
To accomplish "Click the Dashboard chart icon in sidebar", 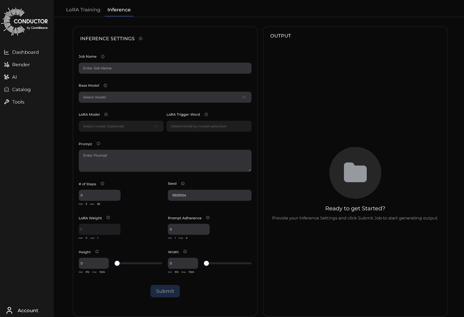I will click(6, 52).
